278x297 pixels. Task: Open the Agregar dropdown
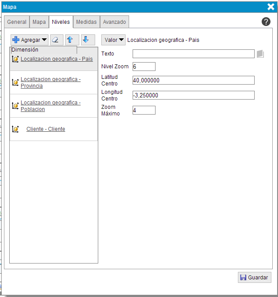coord(30,40)
